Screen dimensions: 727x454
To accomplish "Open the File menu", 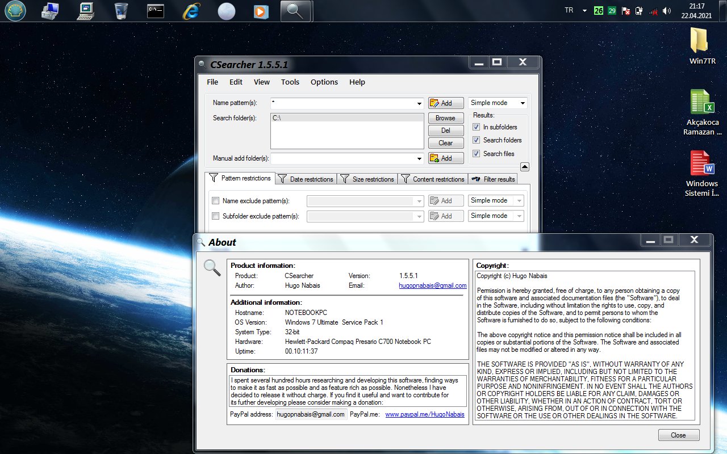I will click(x=212, y=82).
